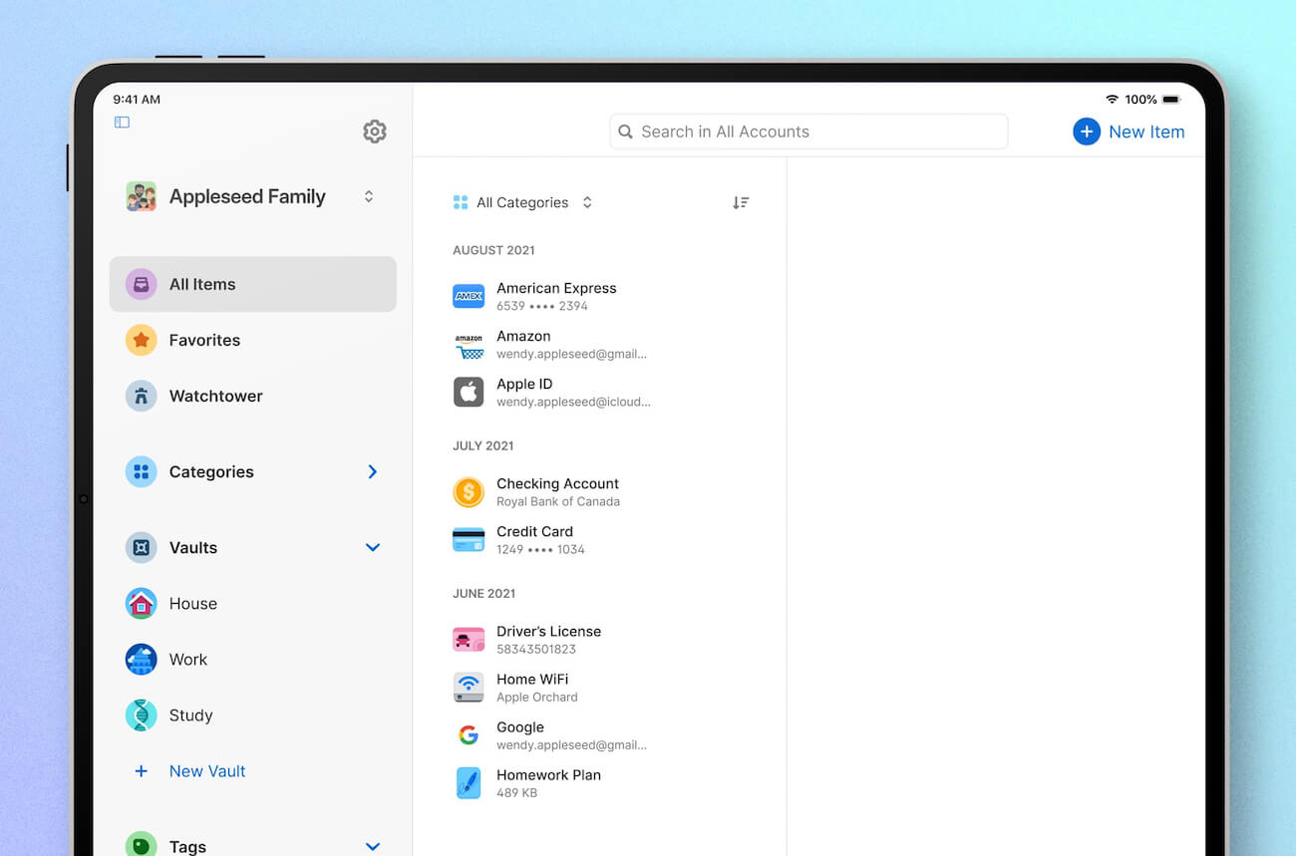The width and height of the screenshot is (1296, 856).
Task: Click the New Item button
Action: (x=1129, y=131)
